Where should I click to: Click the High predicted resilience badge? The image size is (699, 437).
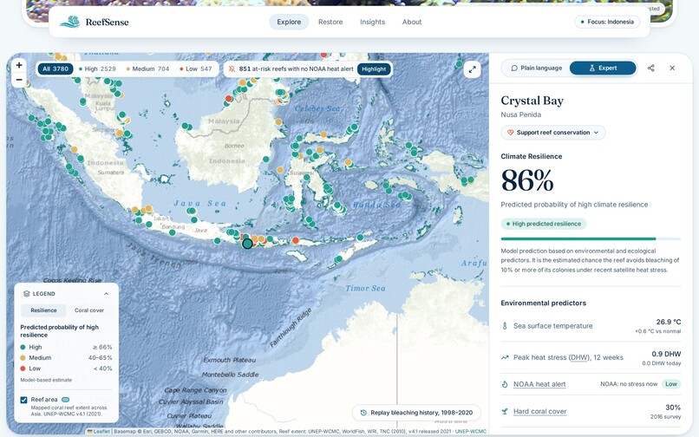544,224
